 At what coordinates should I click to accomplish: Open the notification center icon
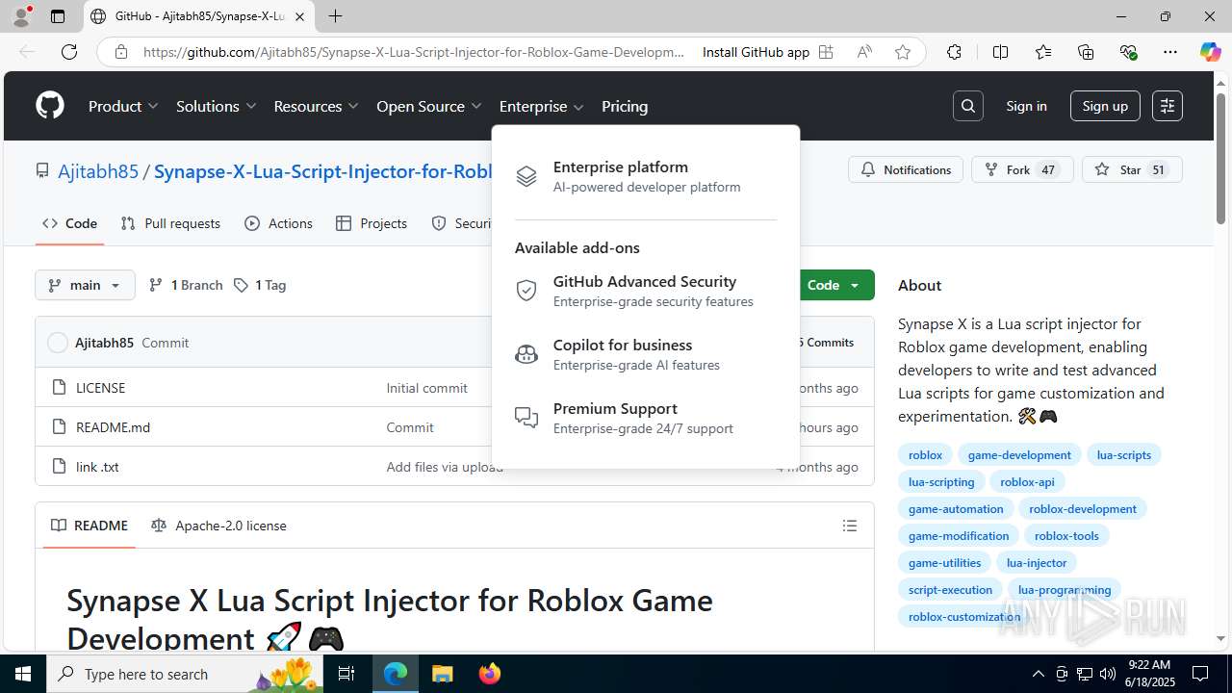tap(1201, 674)
